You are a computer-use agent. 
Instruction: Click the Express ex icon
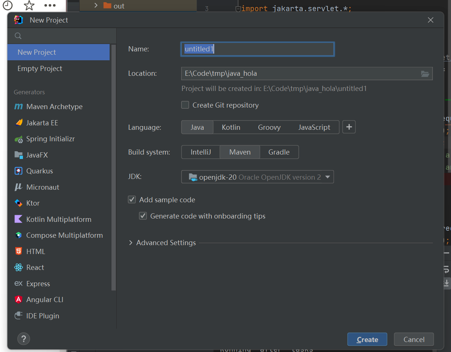click(19, 284)
